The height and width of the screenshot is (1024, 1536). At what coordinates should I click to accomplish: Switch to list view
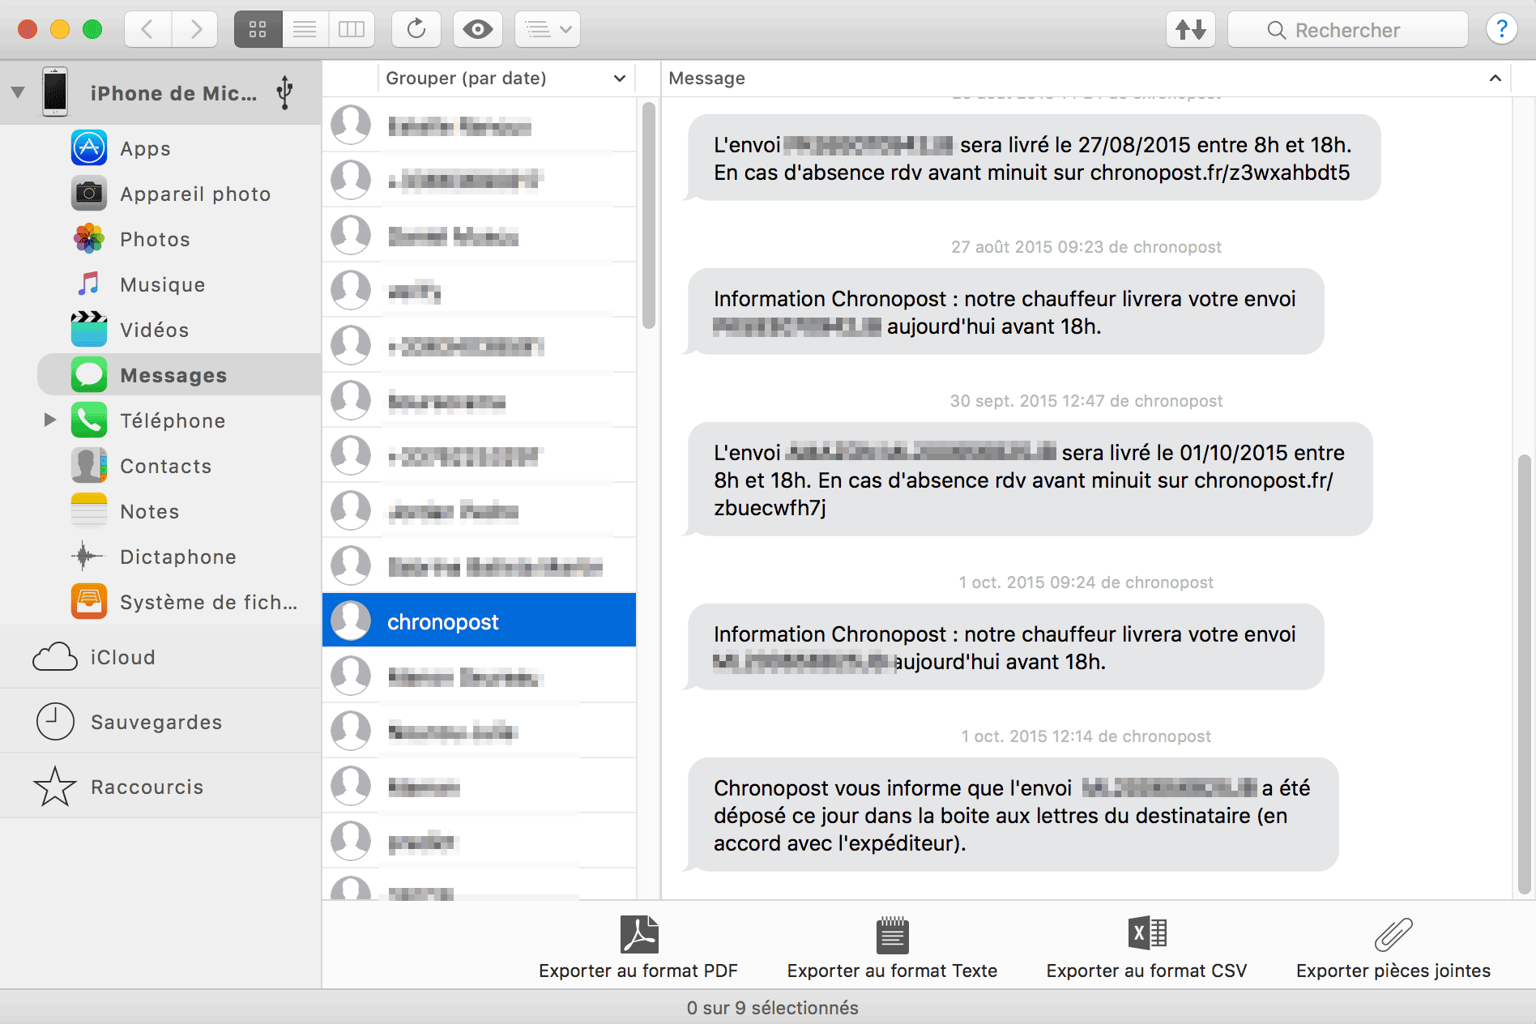pyautogui.click(x=305, y=30)
